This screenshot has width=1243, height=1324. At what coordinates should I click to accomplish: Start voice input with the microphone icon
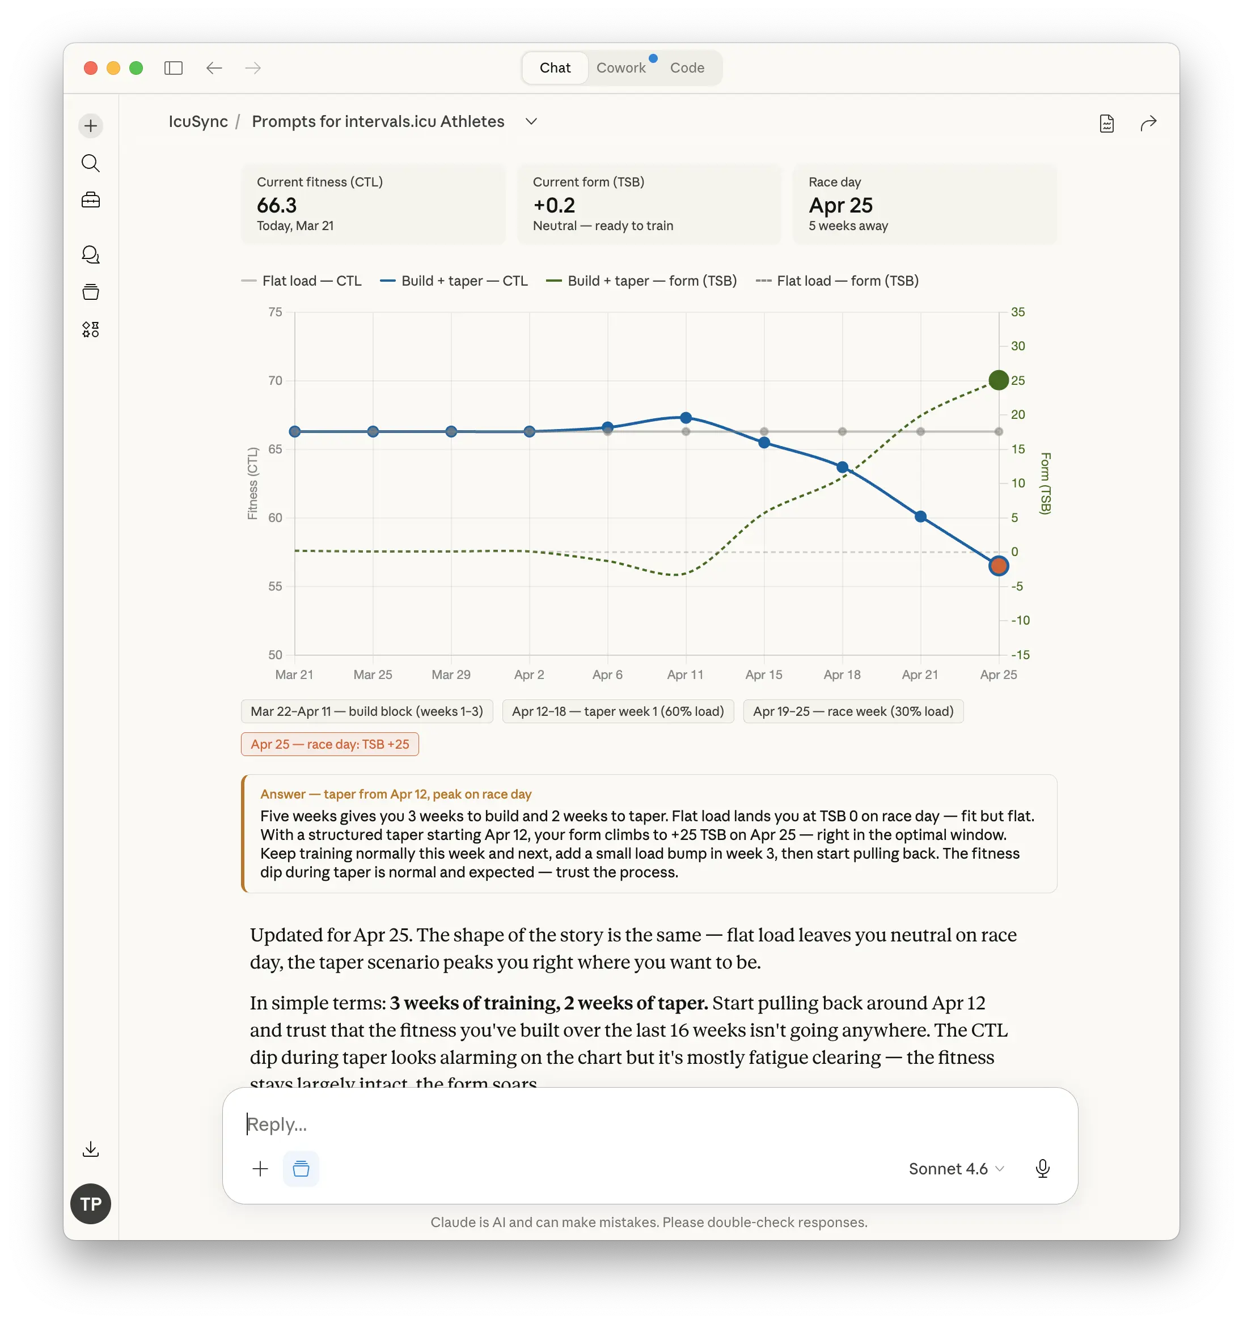coord(1042,1168)
